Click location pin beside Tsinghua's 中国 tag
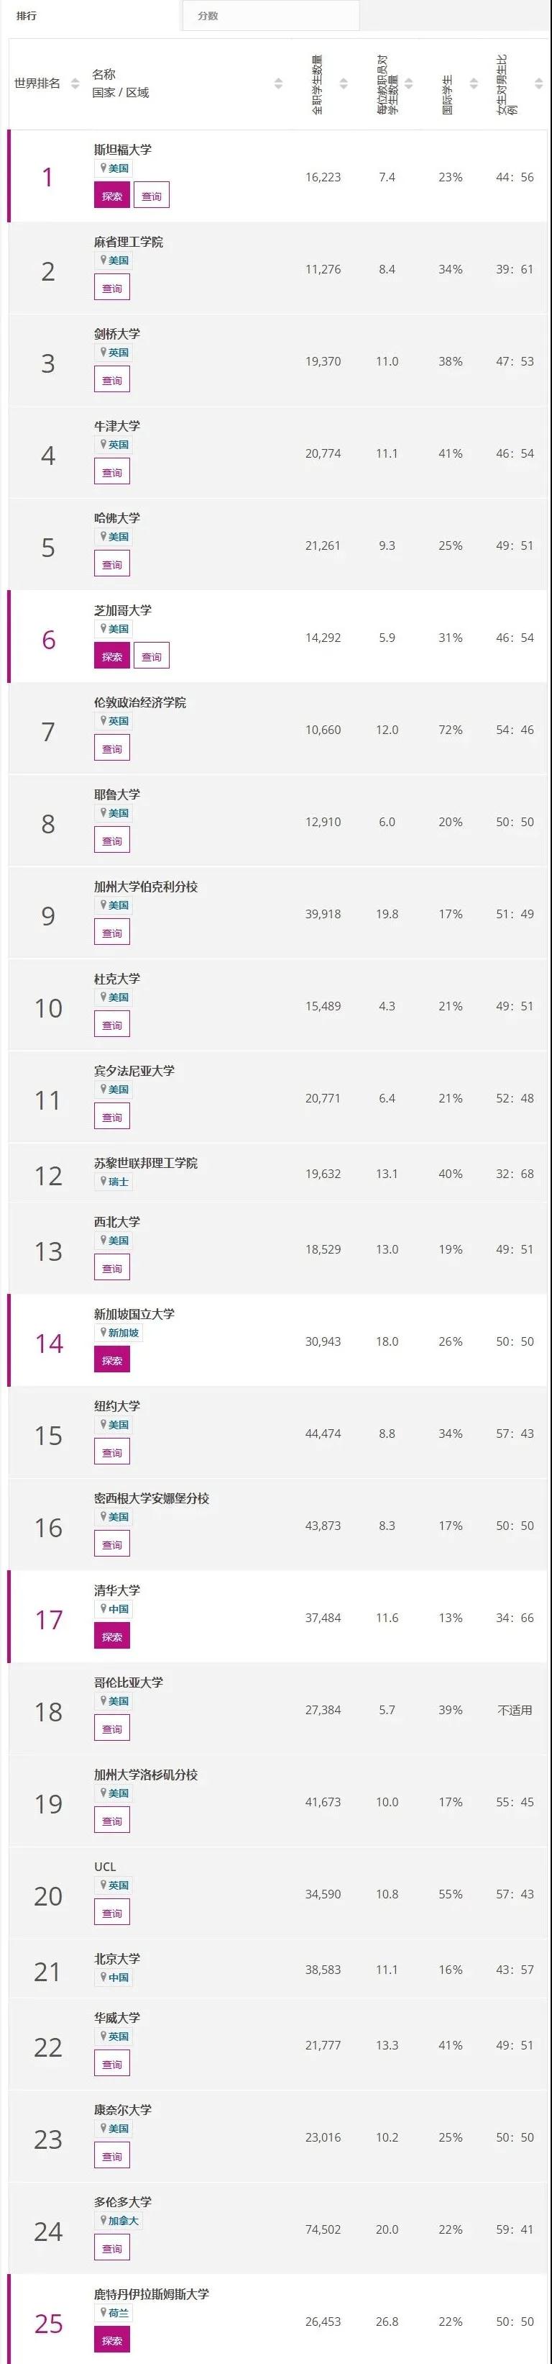Viewport: 552px width, 2364px height. click(x=103, y=1608)
